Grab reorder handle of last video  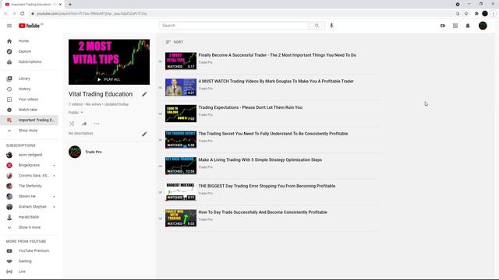(161, 219)
